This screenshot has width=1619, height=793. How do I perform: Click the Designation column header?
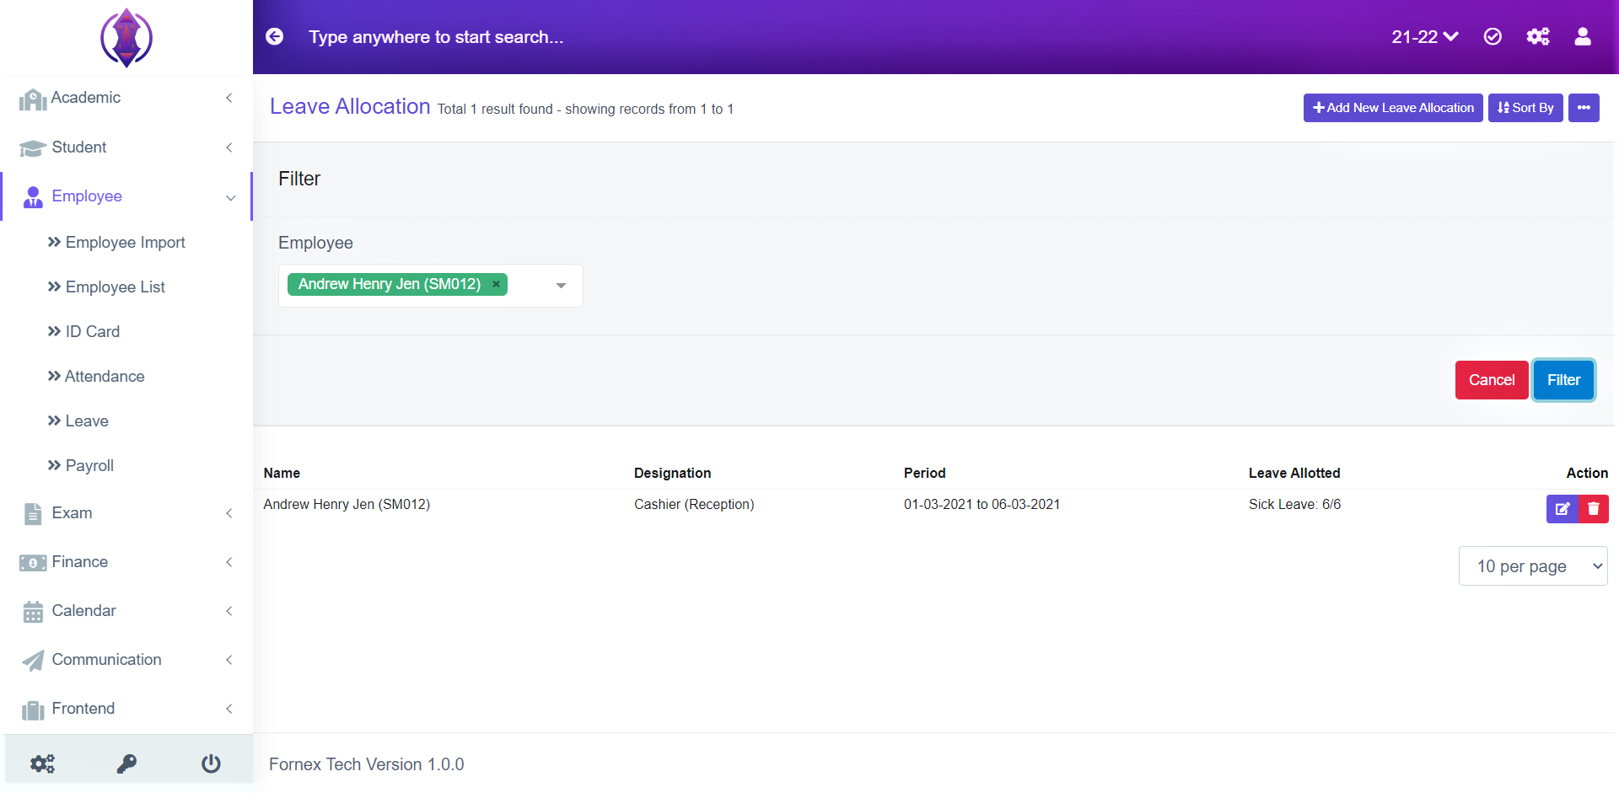point(672,474)
